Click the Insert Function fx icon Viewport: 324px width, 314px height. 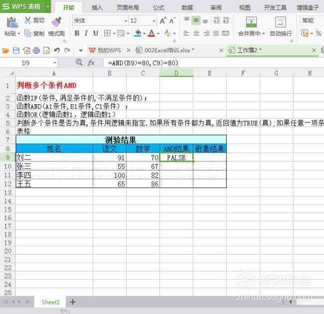91,63
